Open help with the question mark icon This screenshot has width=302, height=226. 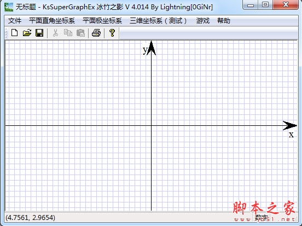(x=112, y=33)
